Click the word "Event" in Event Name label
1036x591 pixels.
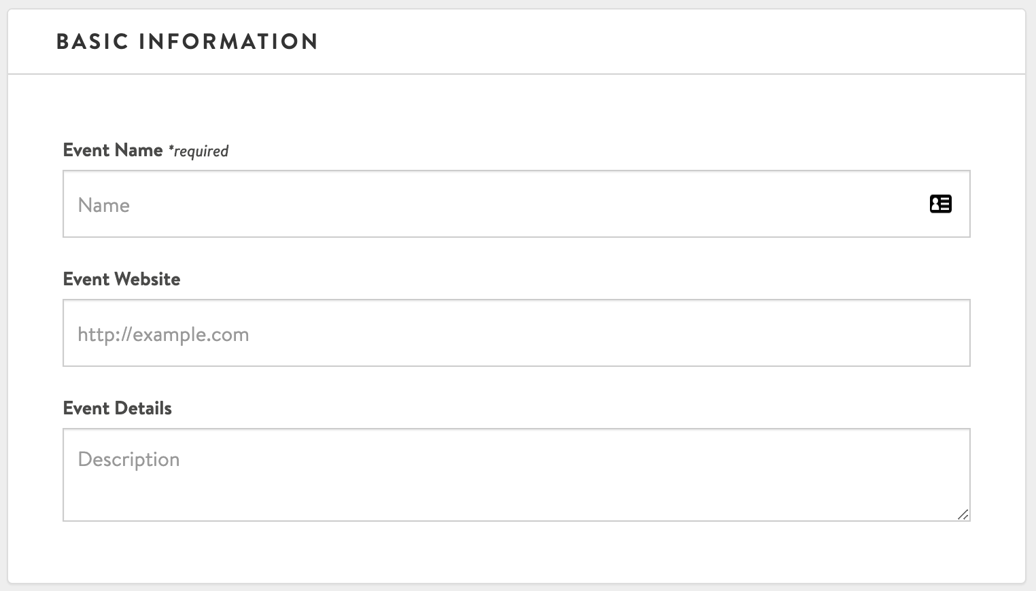pos(86,150)
